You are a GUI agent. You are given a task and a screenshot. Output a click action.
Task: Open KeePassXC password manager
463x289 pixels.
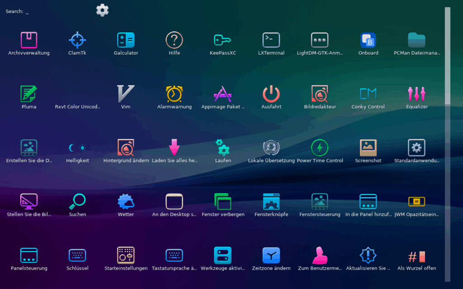pyautogui.click(x=222, y=41)
